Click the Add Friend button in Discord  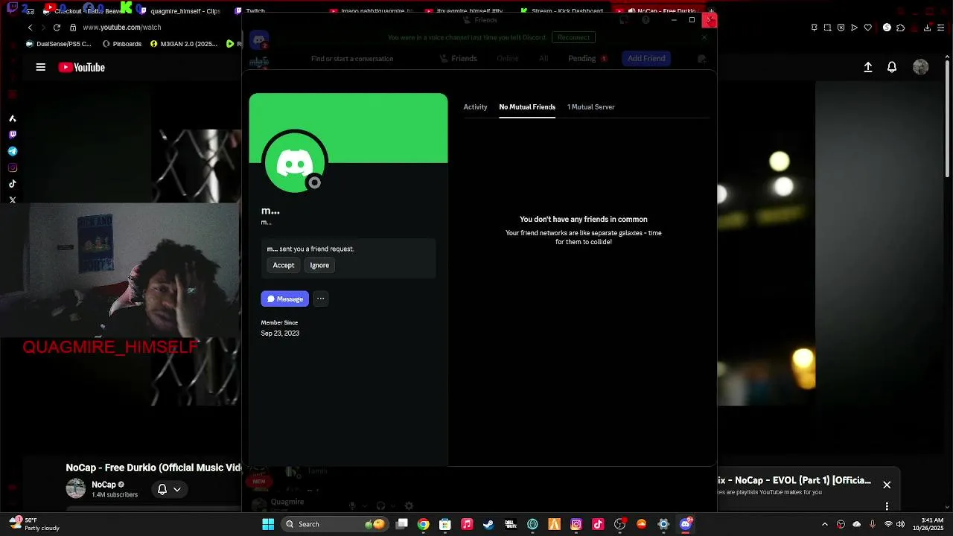[646, 58]
